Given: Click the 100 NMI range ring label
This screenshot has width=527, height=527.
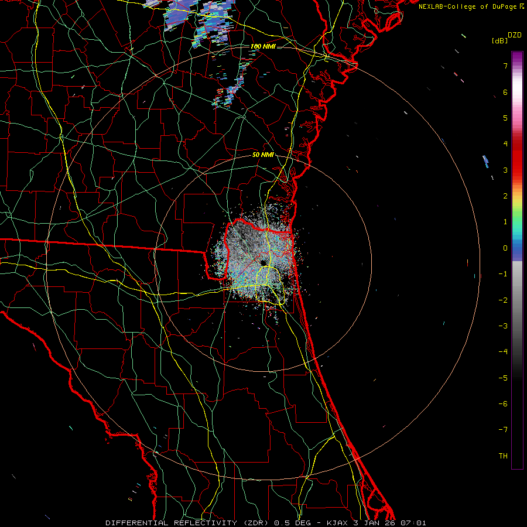Looking at the screenshot, I should pyautogui.click(x=263, y=46).
